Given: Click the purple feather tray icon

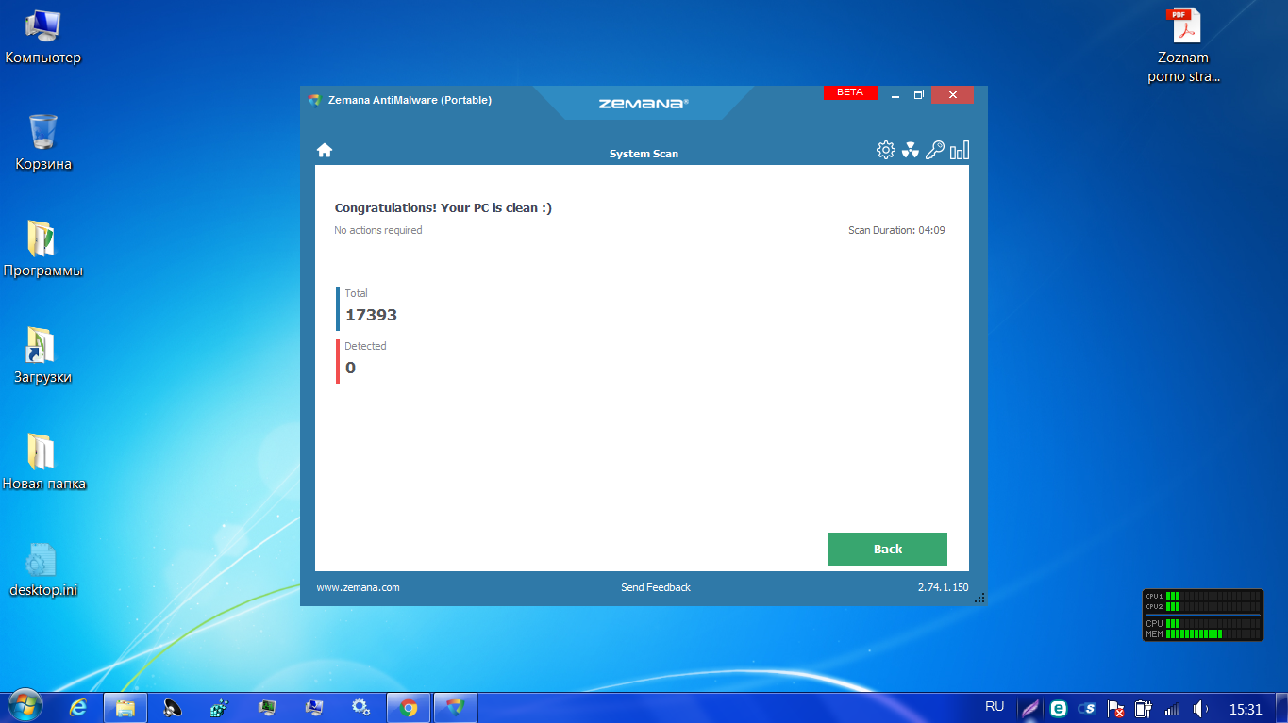Looking at the screenshot, I should pos(1030,708).
